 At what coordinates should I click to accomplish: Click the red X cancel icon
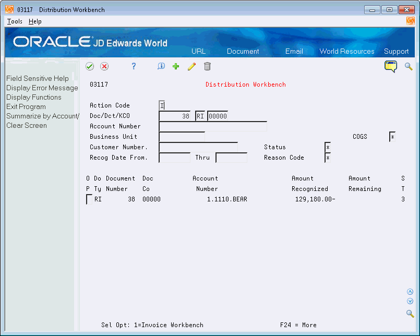pyautogui.click(x=104, y=66)
